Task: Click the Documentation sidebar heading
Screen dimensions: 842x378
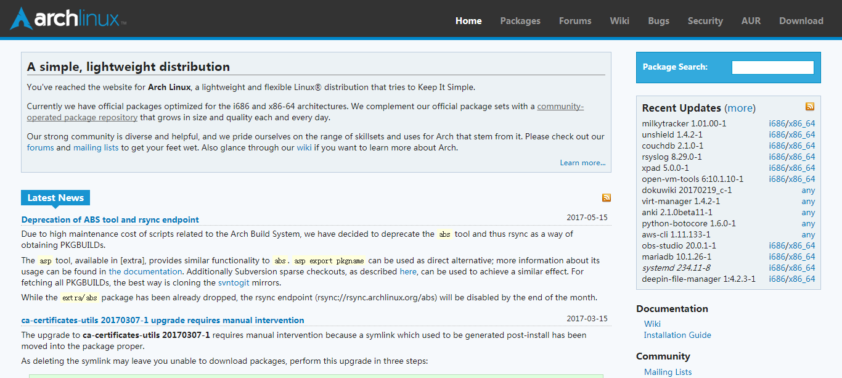Action: tap(672, 308)
